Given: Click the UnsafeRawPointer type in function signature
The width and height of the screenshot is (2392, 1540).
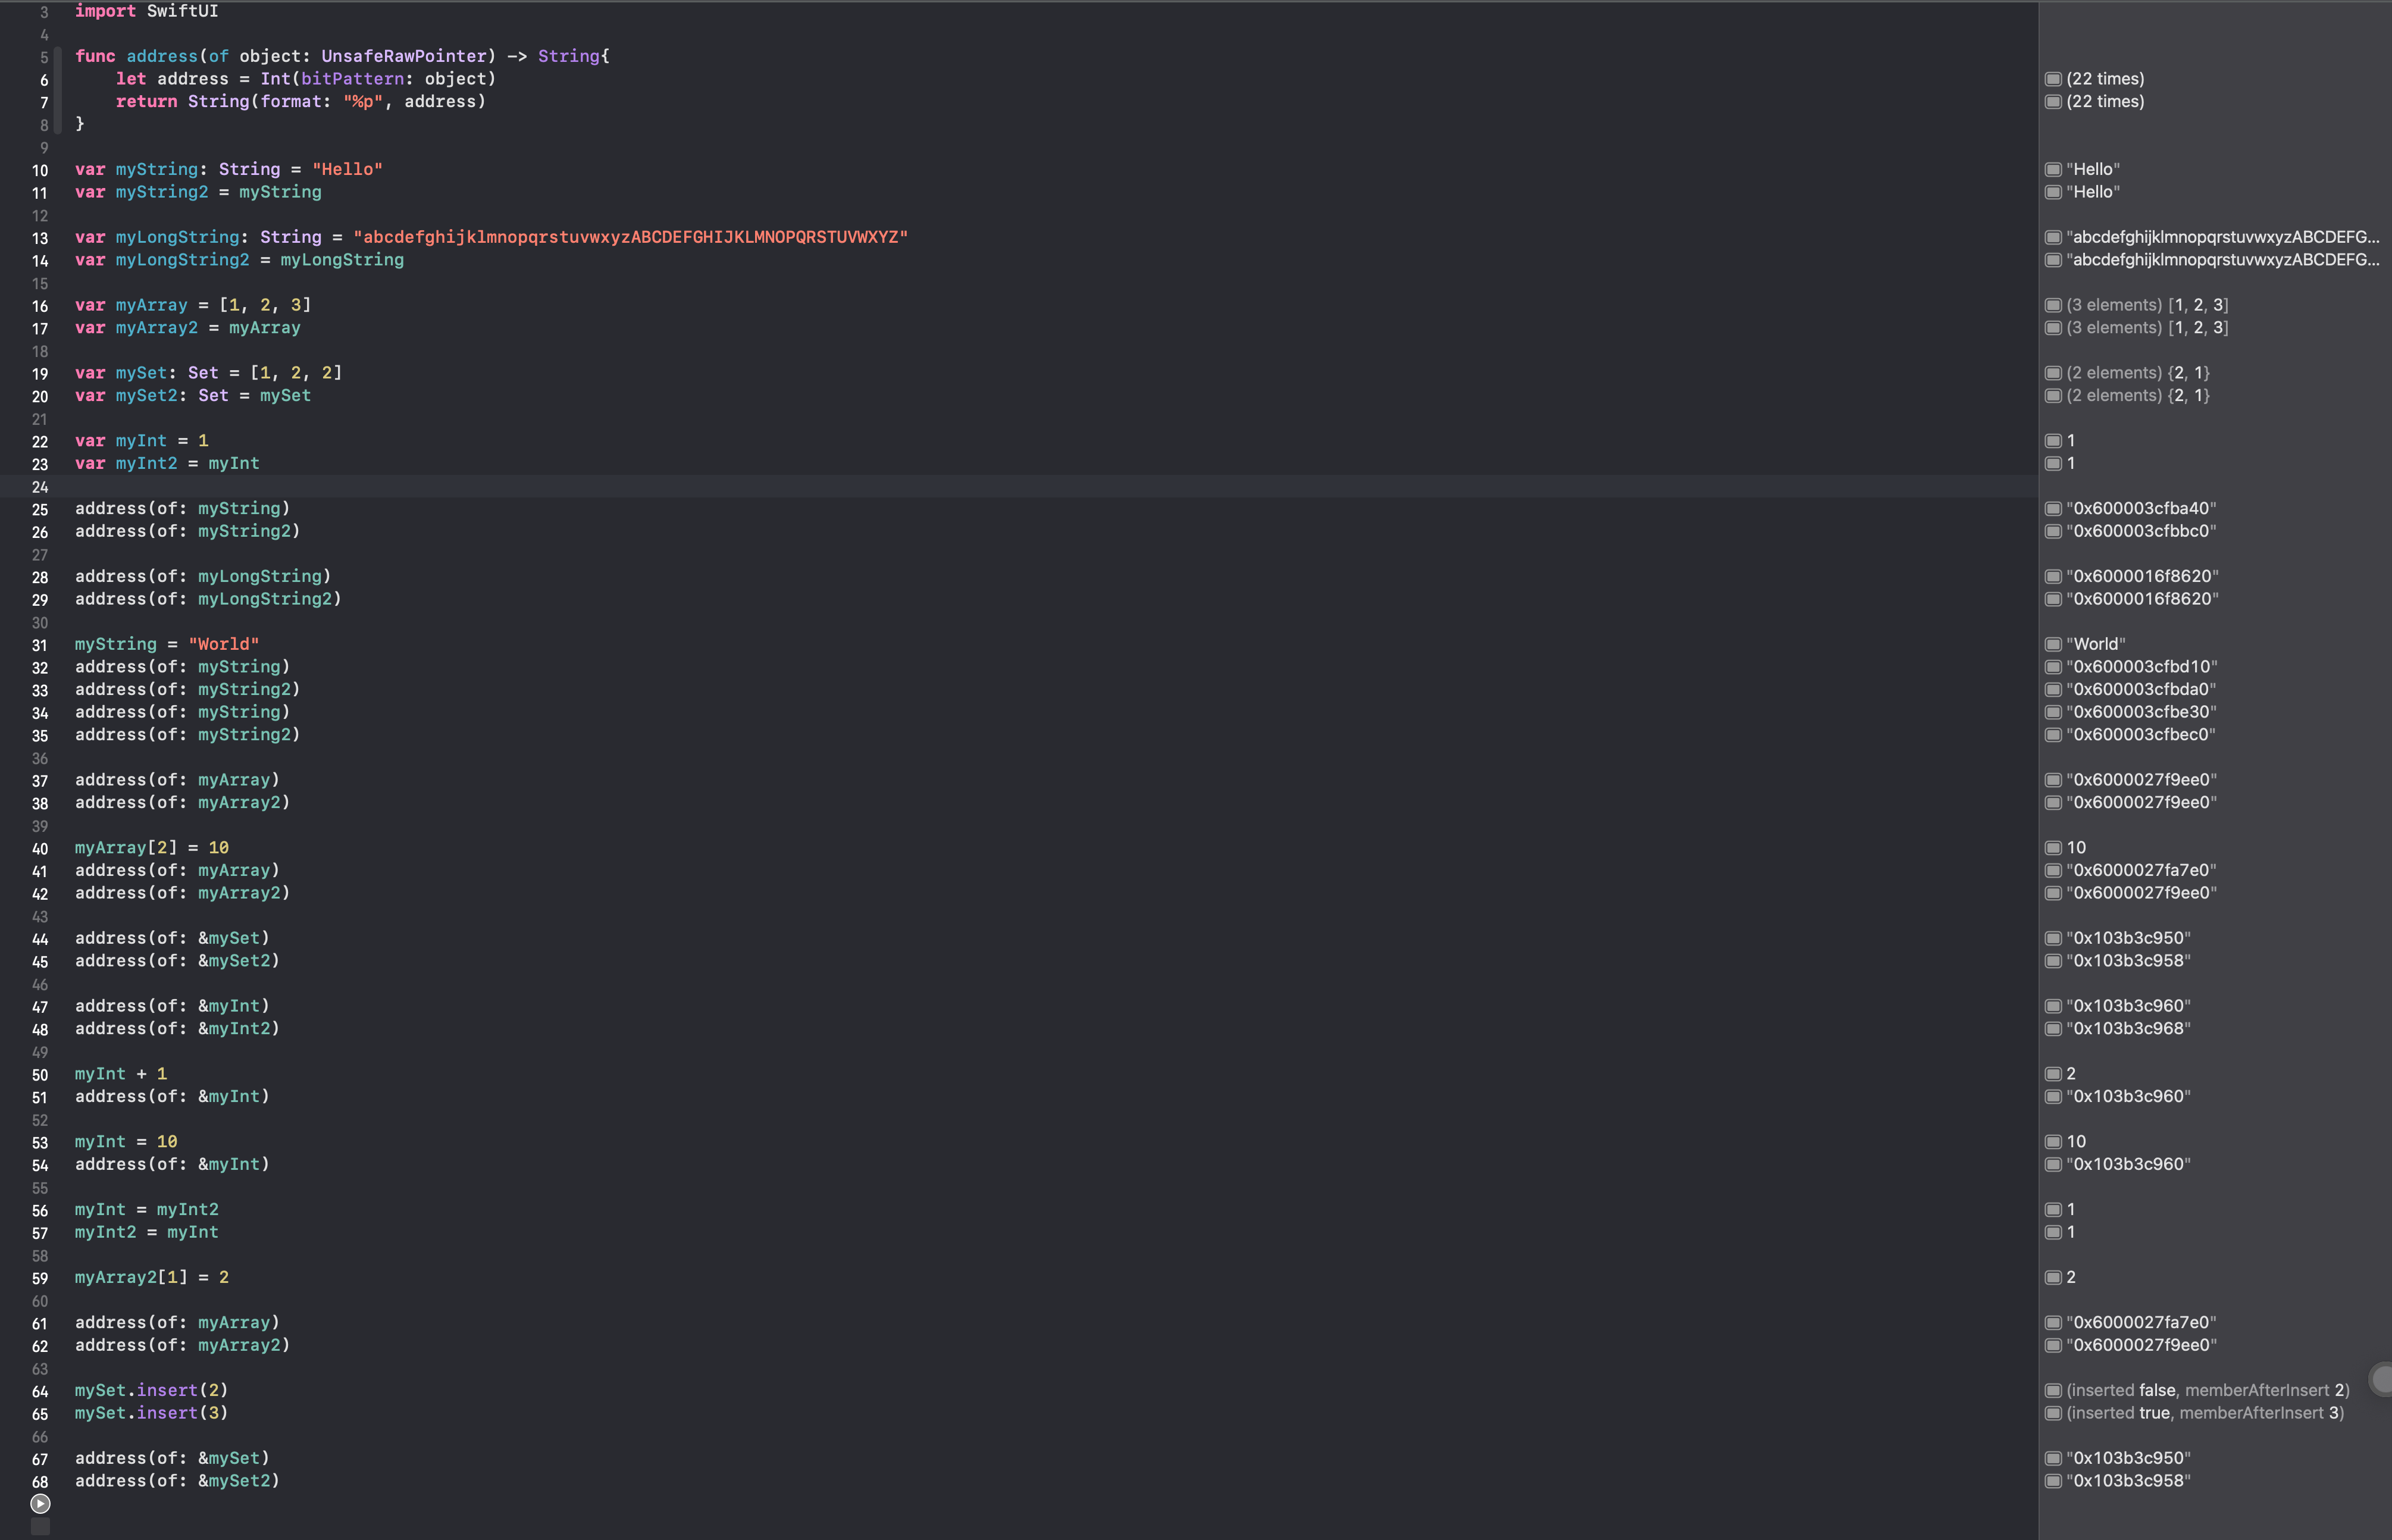Looking at the screenshot, I should [x=403, y=56].
